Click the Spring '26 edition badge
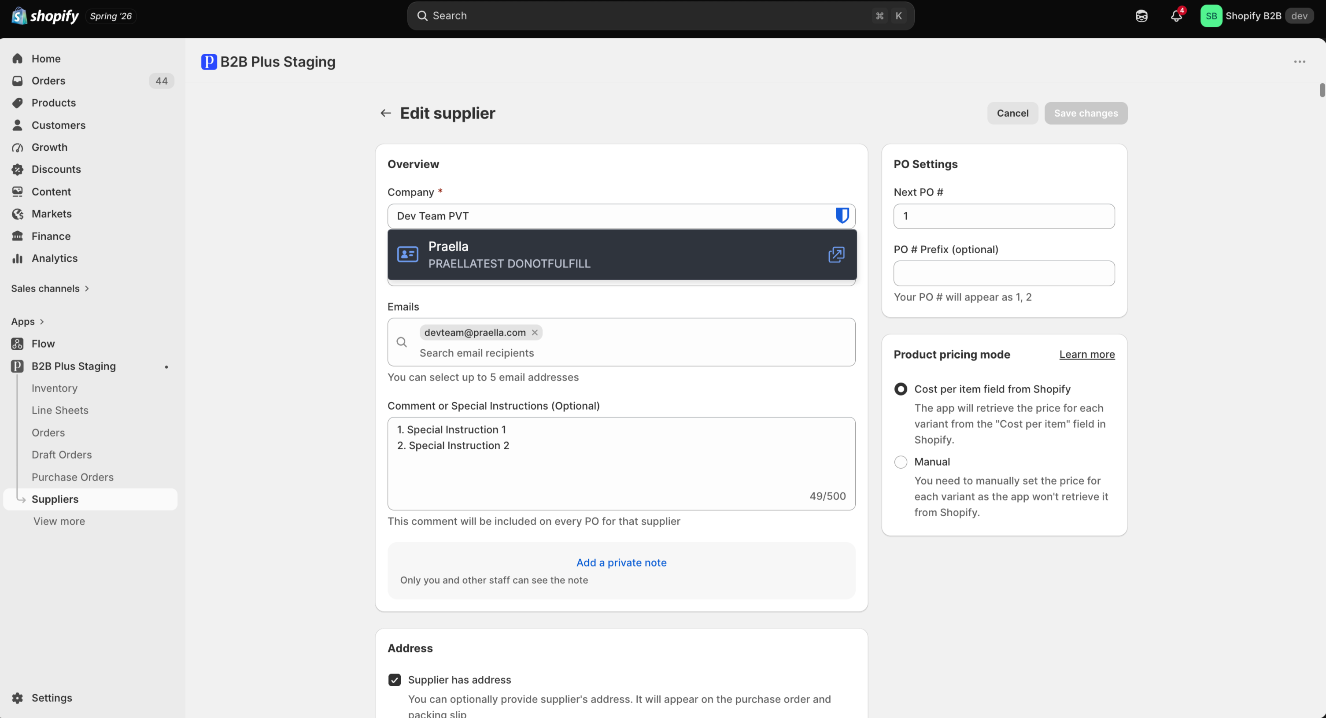Screen dimensions: 1326x718 pos(111,16)
